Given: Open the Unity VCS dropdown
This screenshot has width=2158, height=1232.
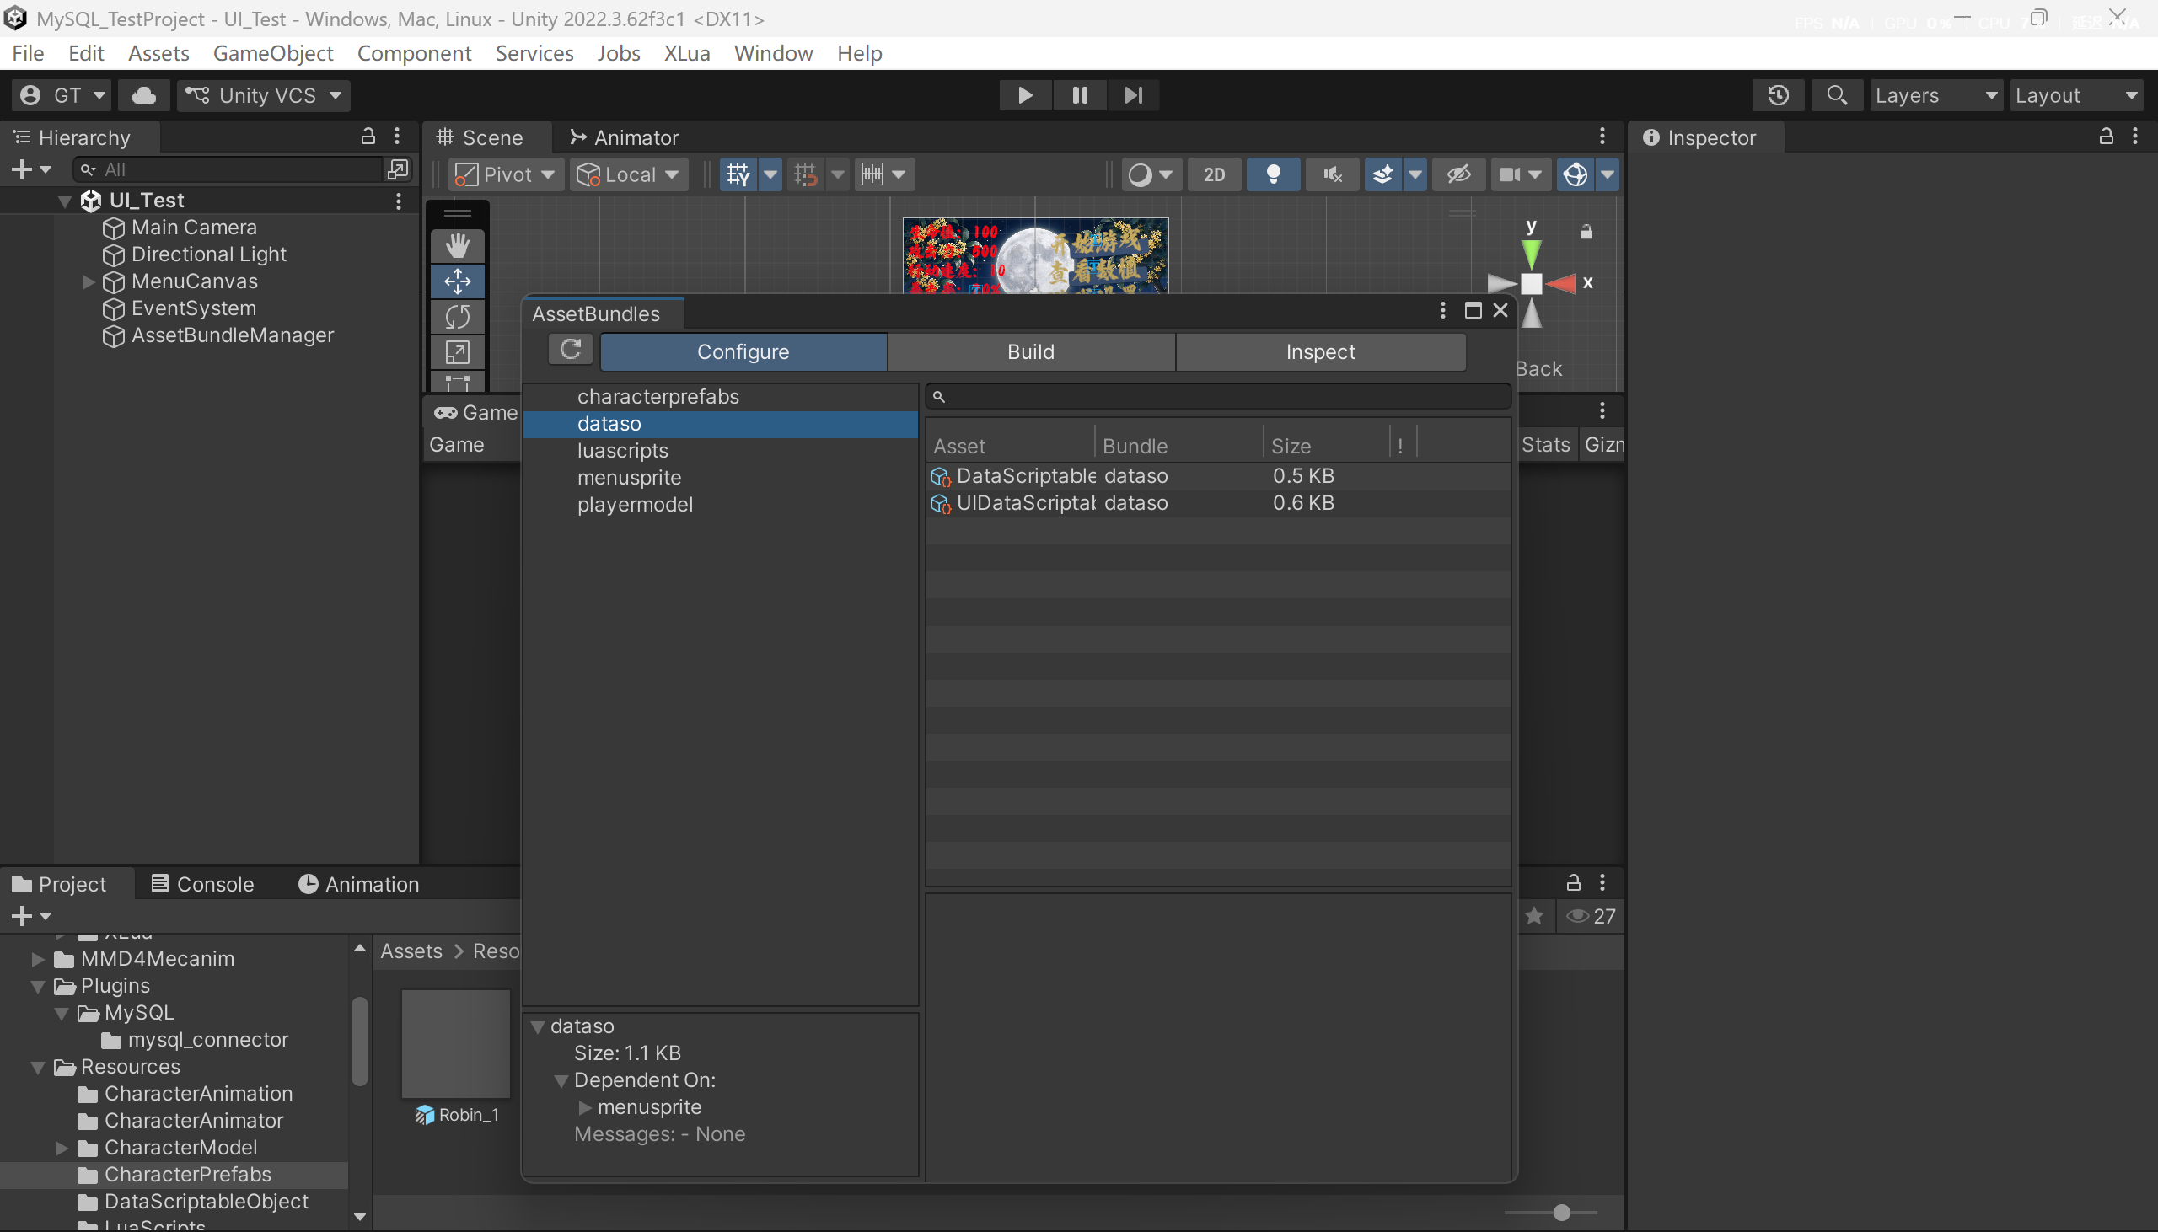Looking at the screenshot, I should click(x=264, y=94).
